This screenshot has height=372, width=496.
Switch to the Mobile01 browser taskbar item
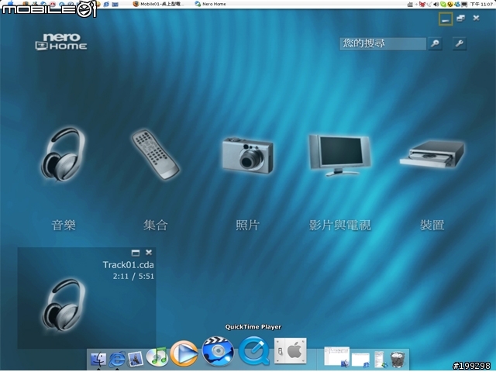158,4
